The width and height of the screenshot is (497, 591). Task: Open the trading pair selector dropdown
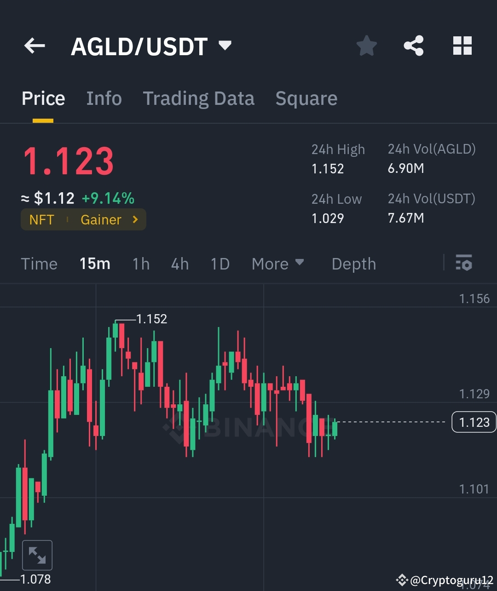click(225, 46)
